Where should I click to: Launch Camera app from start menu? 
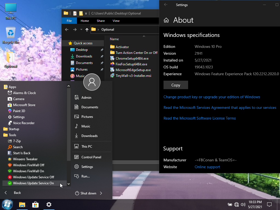tap(19, 99)
